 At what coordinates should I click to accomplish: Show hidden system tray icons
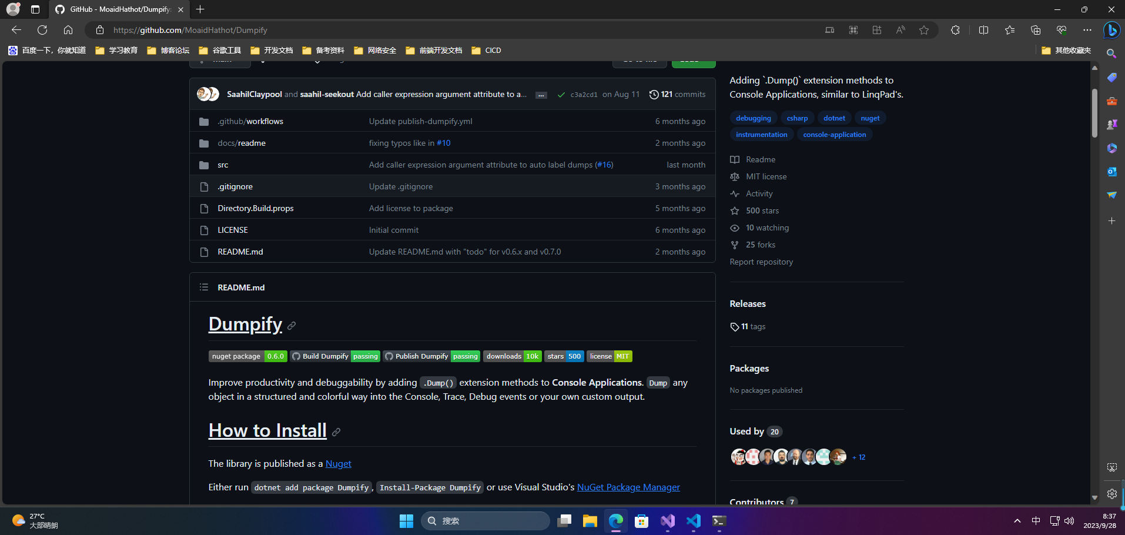click(x=1017, y=521)
